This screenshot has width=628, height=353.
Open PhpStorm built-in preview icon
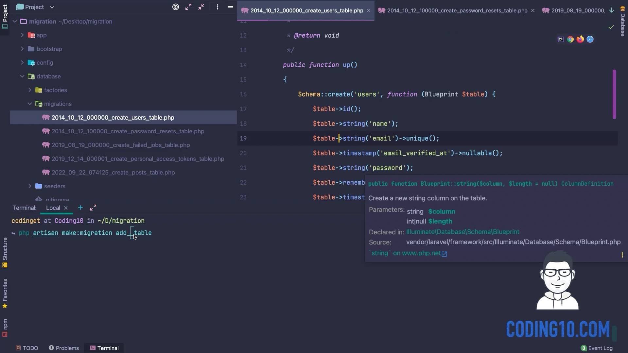point(561,39)
